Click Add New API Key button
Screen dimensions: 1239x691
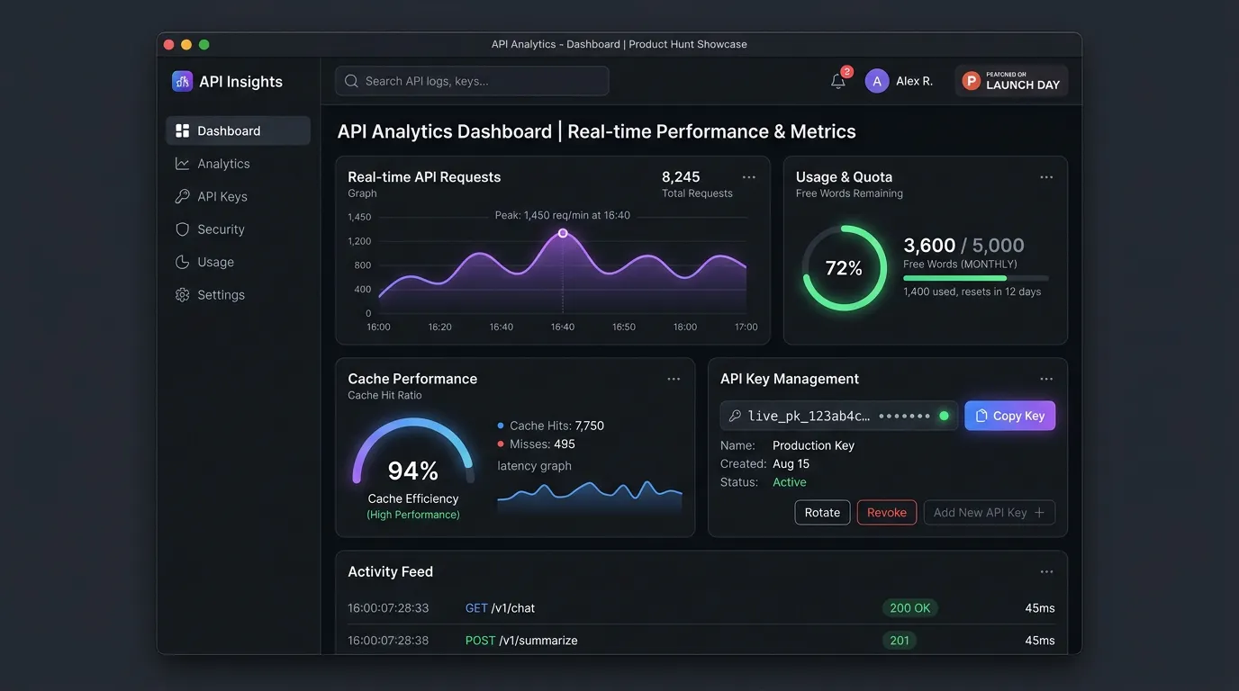coord(989,513)
